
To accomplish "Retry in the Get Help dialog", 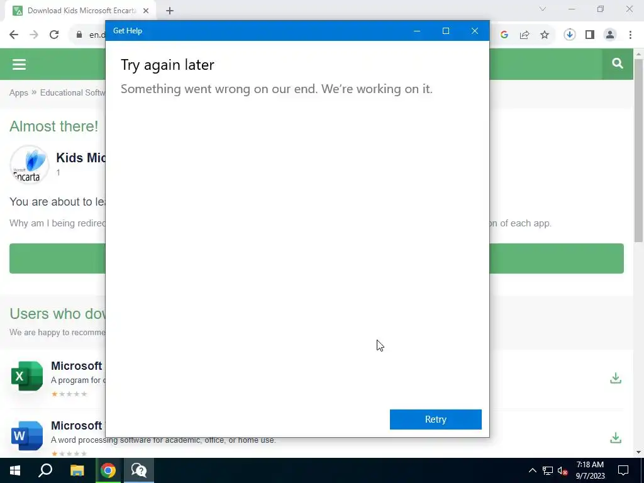I will tap(435, 419).
